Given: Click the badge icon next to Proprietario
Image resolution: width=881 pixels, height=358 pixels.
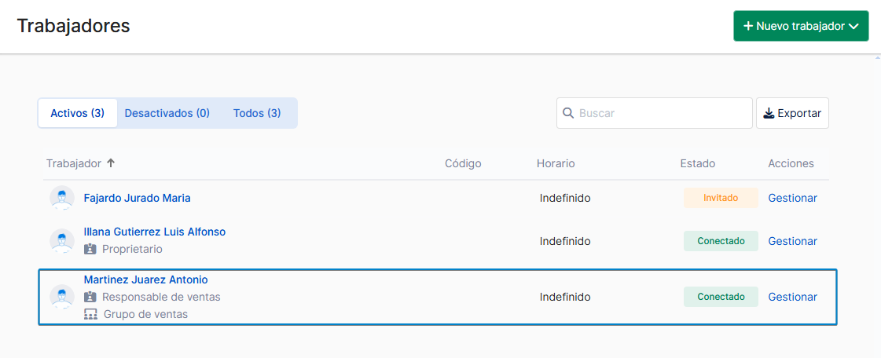Looking at the screenshot, I should (x=90, y=249).
